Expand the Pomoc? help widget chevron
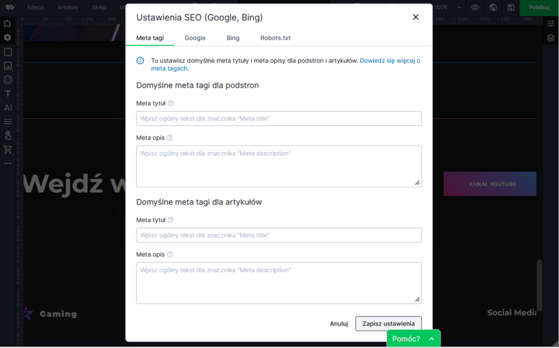Viewport: 559px width, 348px height. 432,339
